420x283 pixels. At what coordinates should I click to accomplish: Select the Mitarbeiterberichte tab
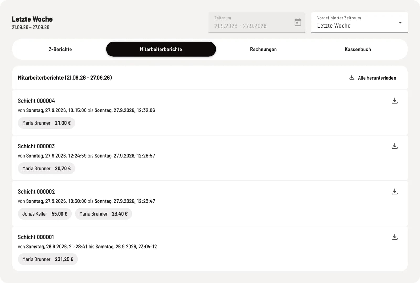(161, 49)
